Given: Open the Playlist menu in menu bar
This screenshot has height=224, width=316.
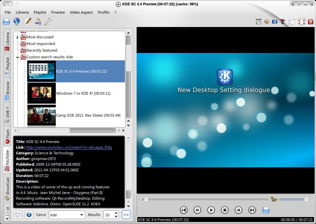Looking at the screenshot, I should (40, 12).
